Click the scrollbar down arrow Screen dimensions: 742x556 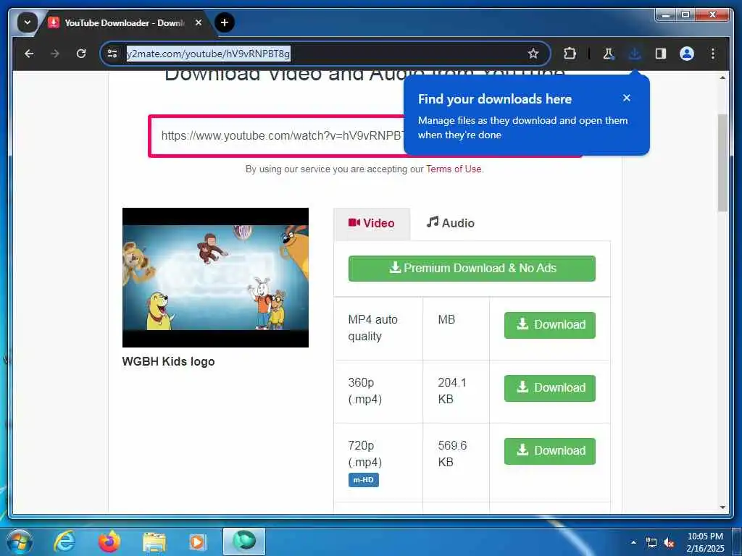722,507
